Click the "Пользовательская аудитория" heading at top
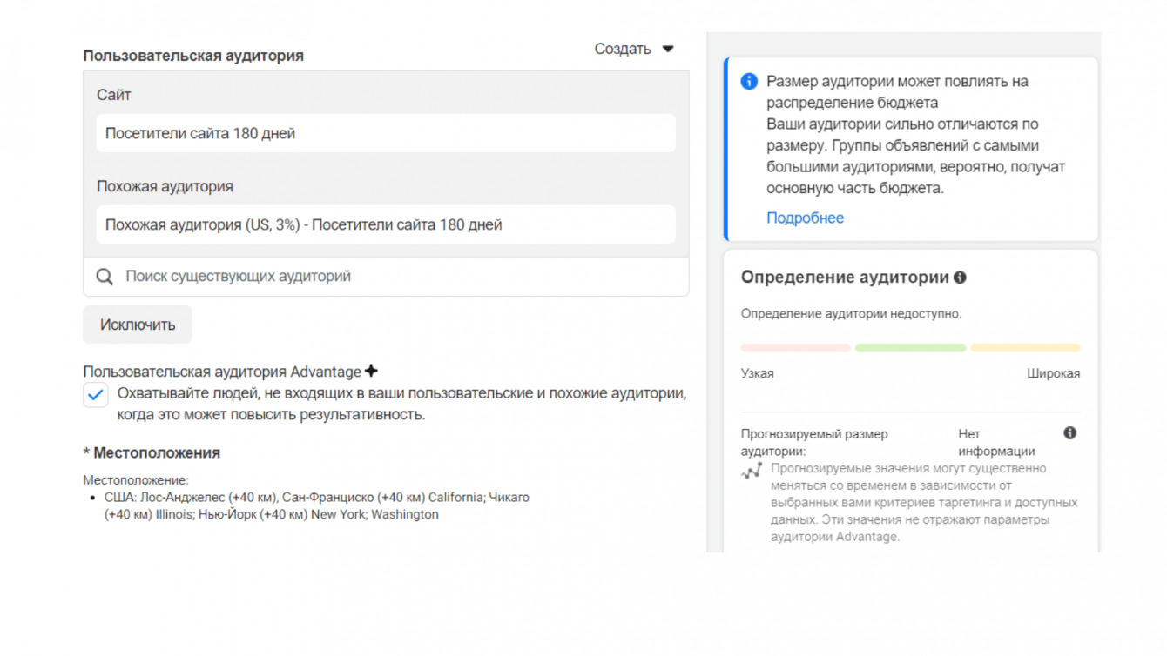Screen dimensions: 1167x656 193,56
